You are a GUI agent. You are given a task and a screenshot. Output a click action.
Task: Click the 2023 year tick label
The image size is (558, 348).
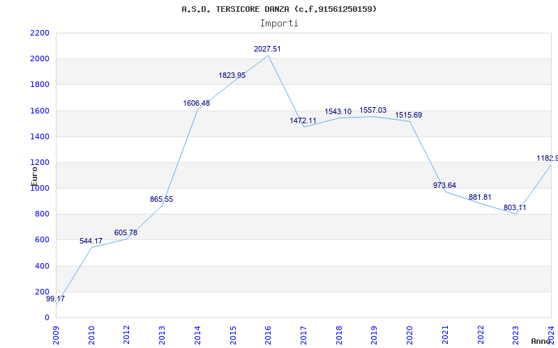pyautogui.click(x=516, y=335)
